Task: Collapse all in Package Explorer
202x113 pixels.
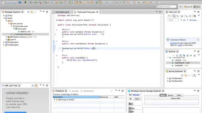Action: [x=28, y=12]
